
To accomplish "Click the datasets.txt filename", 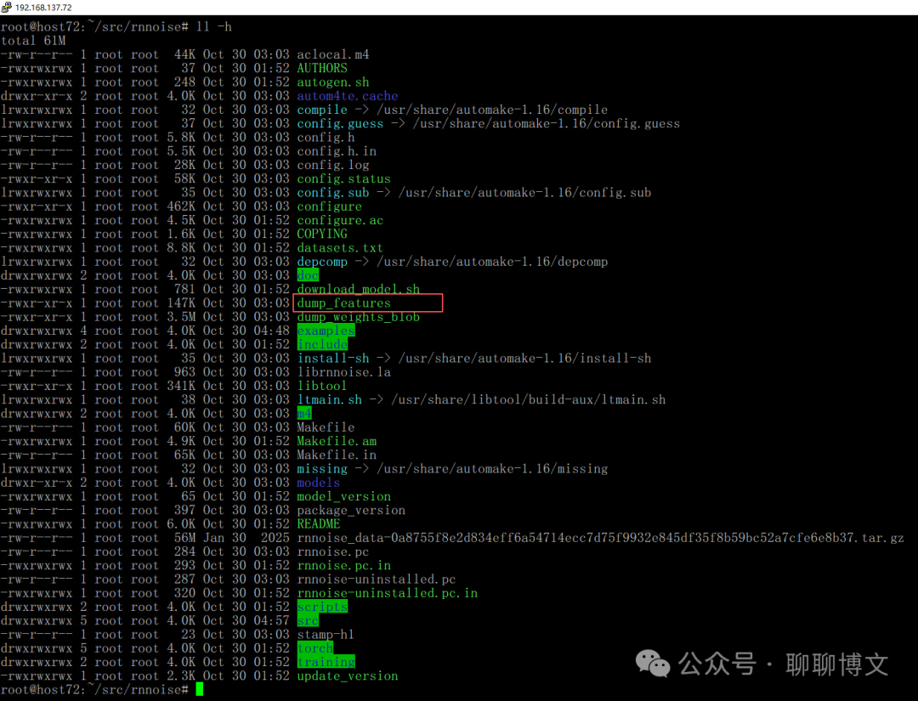I will point(340,248).
